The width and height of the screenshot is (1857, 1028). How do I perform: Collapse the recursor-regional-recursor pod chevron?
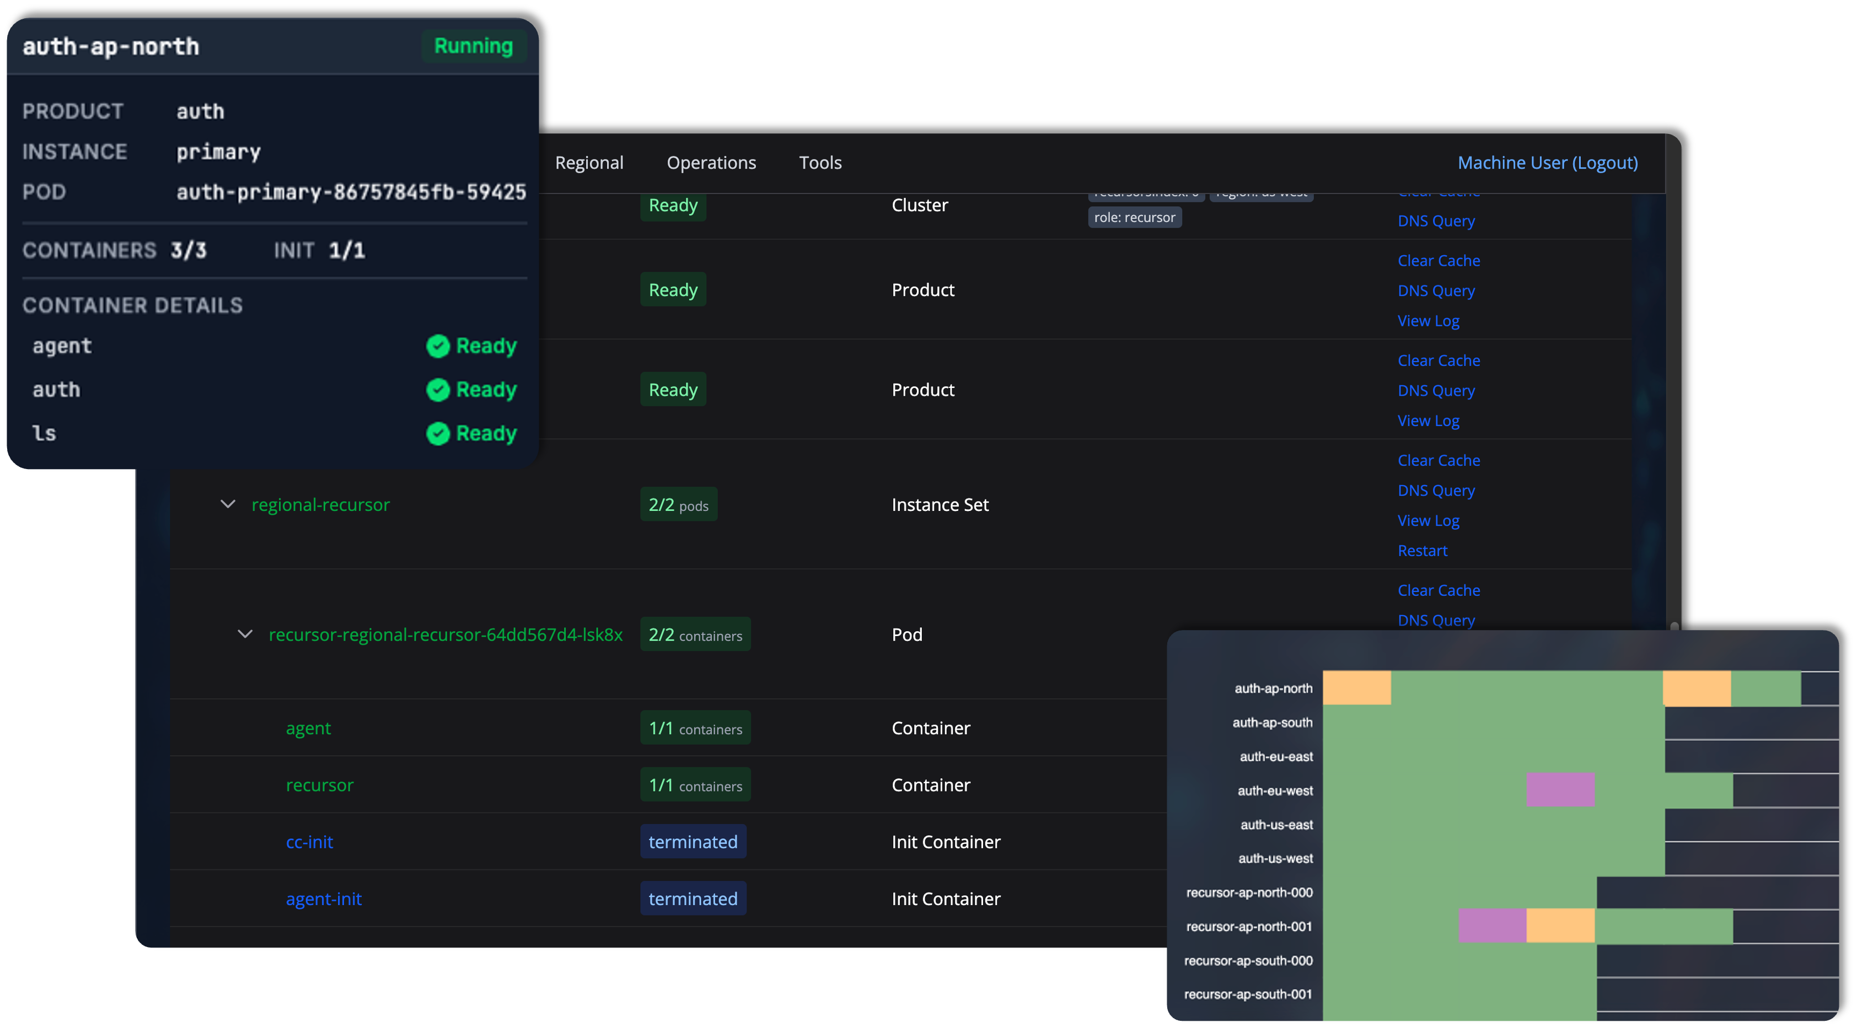coord(245,634)
